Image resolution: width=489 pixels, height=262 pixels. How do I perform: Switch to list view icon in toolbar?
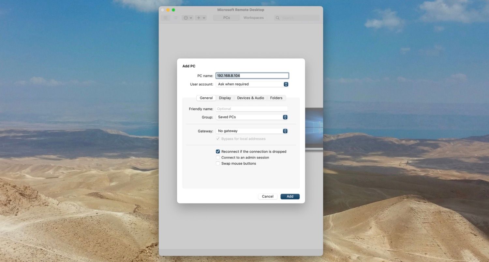click(175, 18)
